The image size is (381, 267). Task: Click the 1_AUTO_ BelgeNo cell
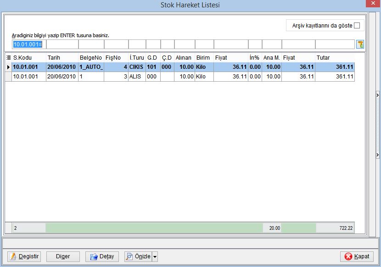[91, 67]
